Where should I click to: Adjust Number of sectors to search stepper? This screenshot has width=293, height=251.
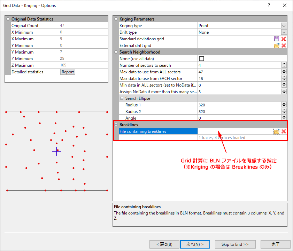click(x=284, y=65)
